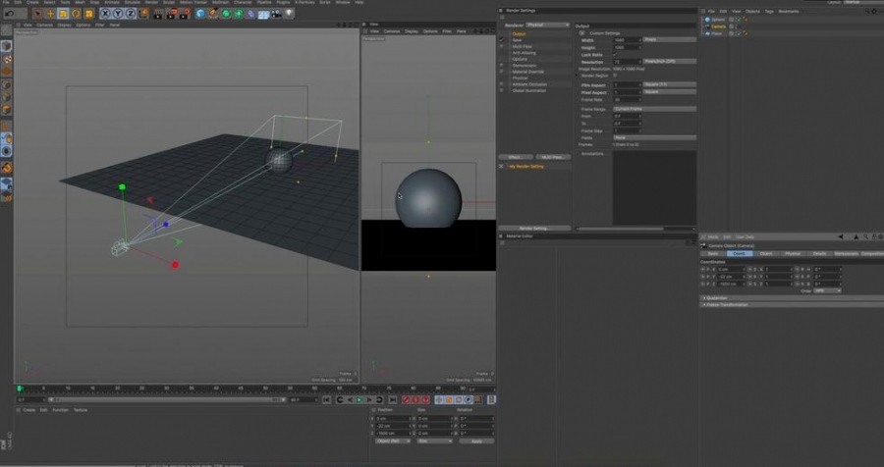Select My Render Setting preset
Image resolution: width=884 pixels, height=467 pixels.
tap(526, 167)
